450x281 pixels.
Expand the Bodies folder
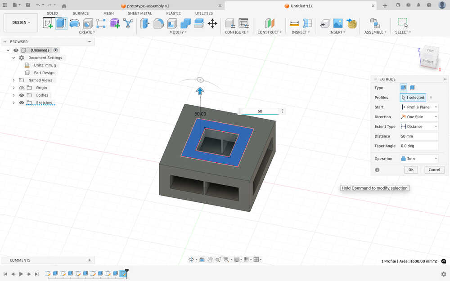tap(14, 95)
